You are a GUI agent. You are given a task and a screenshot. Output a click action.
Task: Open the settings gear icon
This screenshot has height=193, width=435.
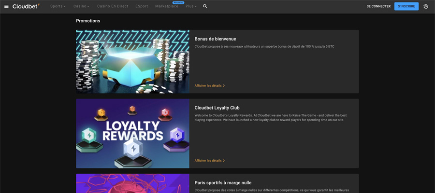[x=426, y=6]
